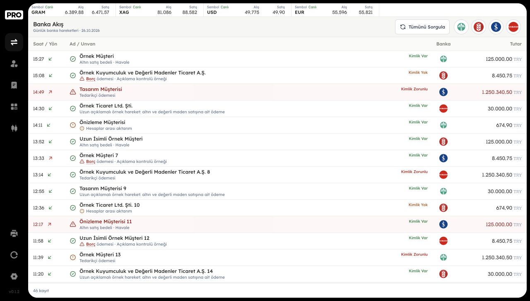The image size is (530, 301).
Task: Open the receipts sidebar icon
Action: [14, 85]
